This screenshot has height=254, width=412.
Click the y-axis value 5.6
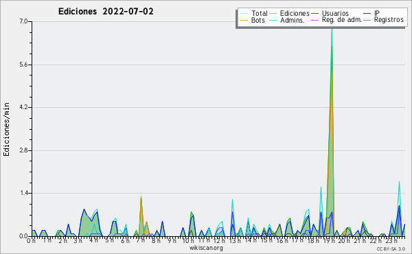pos(23,65)
